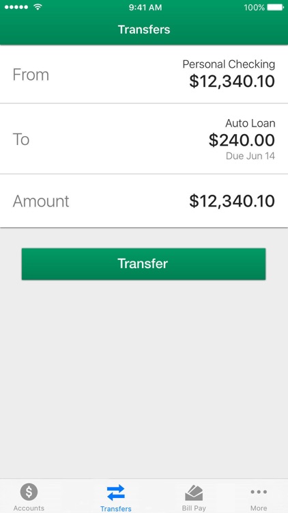Select the From account row

click(144, 75)
